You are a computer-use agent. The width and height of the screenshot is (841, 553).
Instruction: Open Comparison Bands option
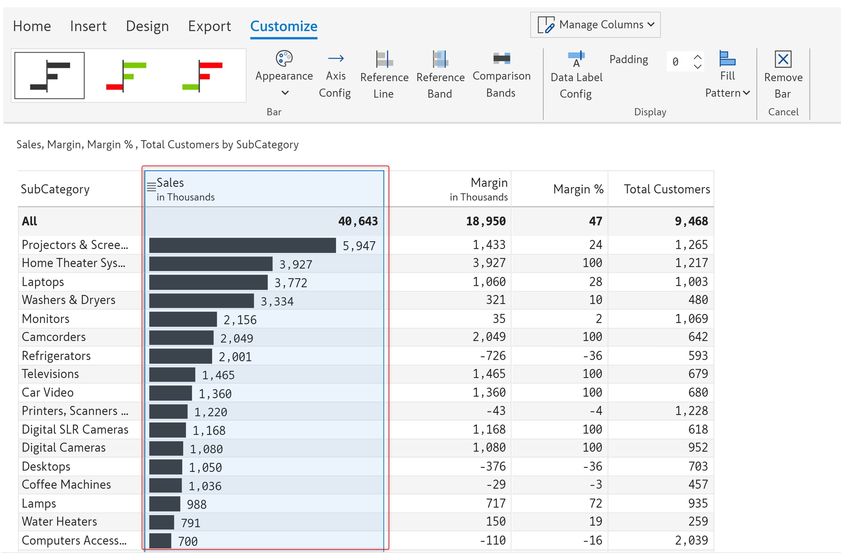point(501,58)
